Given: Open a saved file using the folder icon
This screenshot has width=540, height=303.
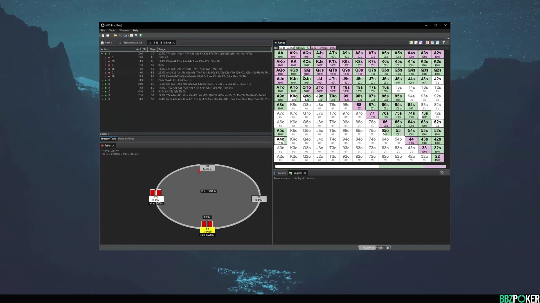Looking at the screenshot, I should coord(116,35).
